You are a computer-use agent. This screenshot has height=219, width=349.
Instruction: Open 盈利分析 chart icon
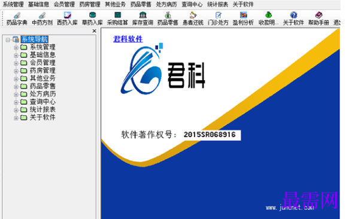pos(243,15)
